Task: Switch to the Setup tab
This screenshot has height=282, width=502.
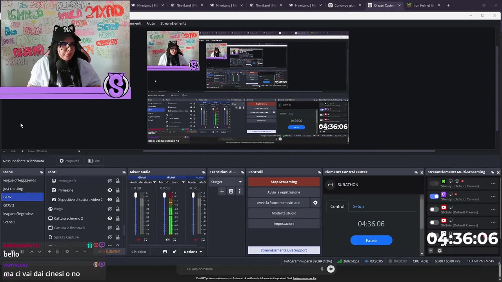Action: (x=358, y=206)
